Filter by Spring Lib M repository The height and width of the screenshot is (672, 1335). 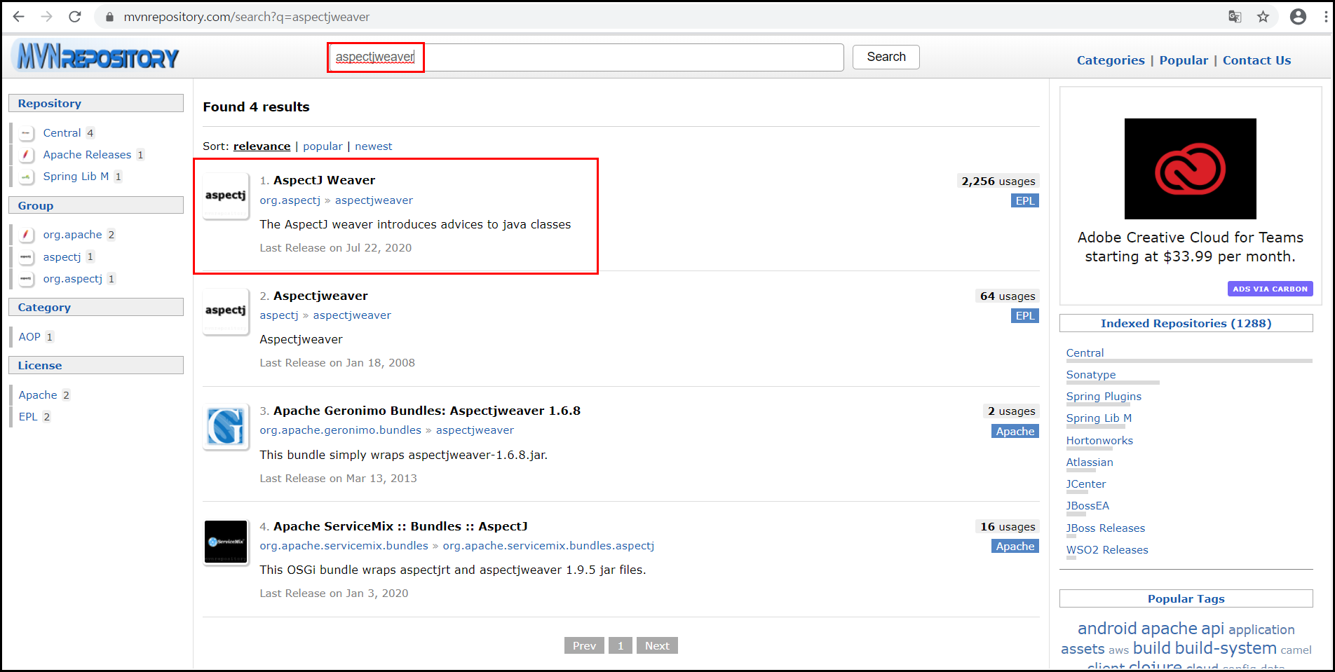[x=76, y=177]
